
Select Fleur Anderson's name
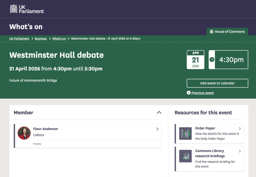click(45, 129)
